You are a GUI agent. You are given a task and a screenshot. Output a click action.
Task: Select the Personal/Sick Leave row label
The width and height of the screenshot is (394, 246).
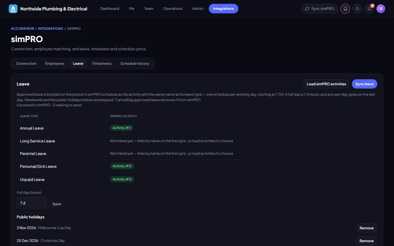(38, 166)
